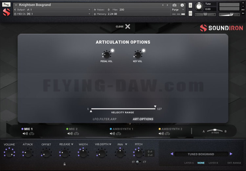Mute Ambisynth 1 with speaker icon
Image resolution: width=246 pixels, height=171 pixels.
[x=112, y=134]
